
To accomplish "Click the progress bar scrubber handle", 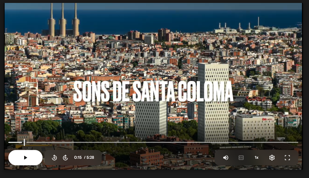I will 24,142.
